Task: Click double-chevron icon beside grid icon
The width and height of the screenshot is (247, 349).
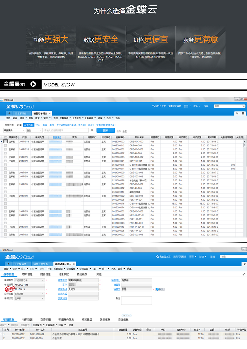Action: [x=237, y=114]
